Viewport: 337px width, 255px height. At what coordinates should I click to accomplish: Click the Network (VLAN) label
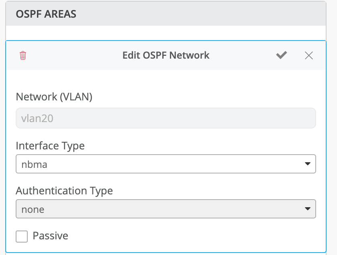click(54, 97)
